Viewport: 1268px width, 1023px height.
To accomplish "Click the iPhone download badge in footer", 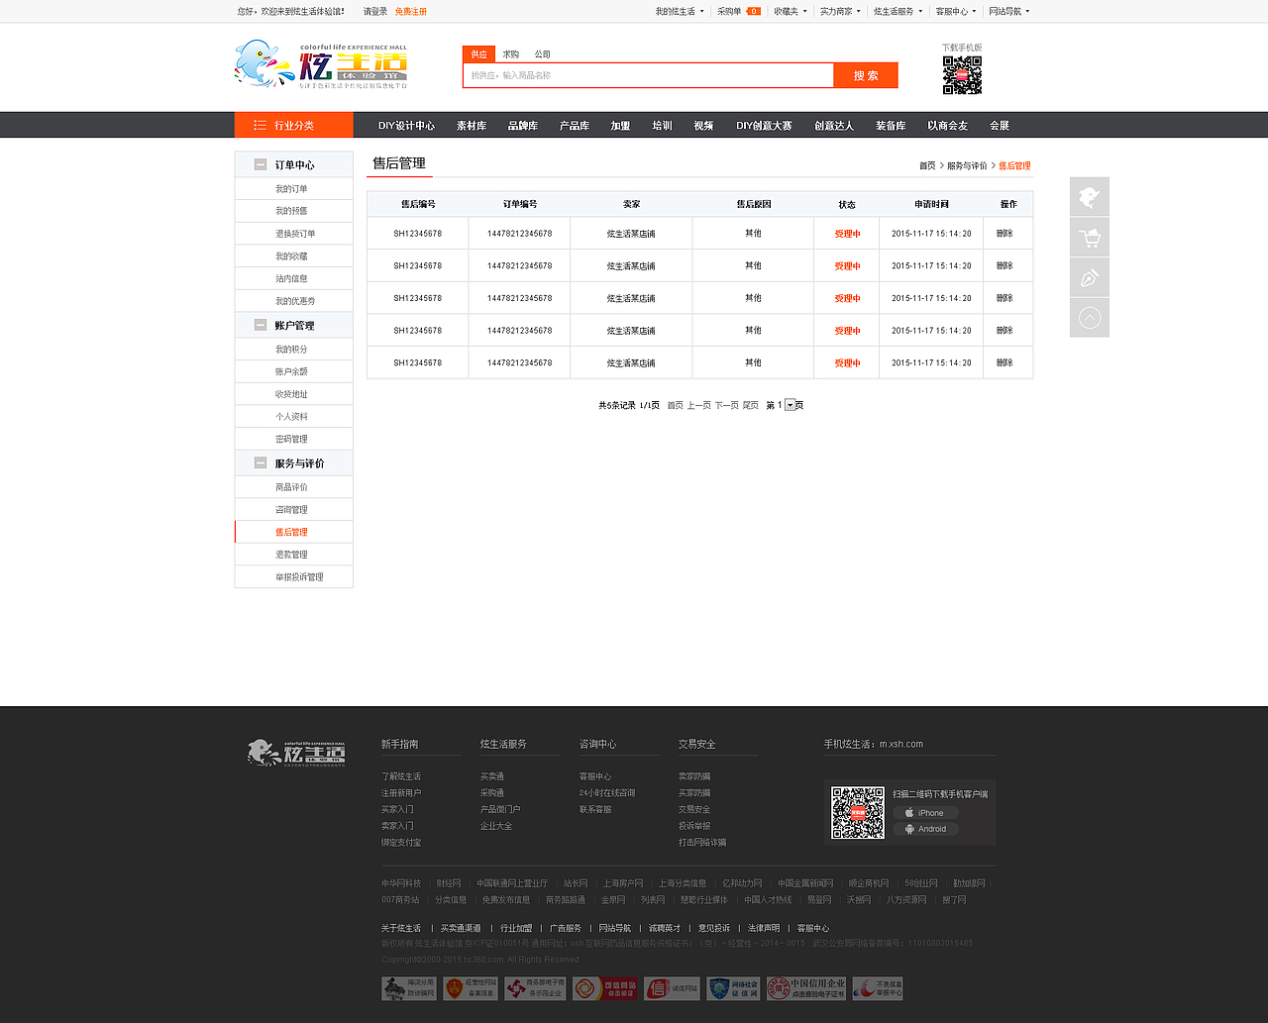I will click(925, 812).
